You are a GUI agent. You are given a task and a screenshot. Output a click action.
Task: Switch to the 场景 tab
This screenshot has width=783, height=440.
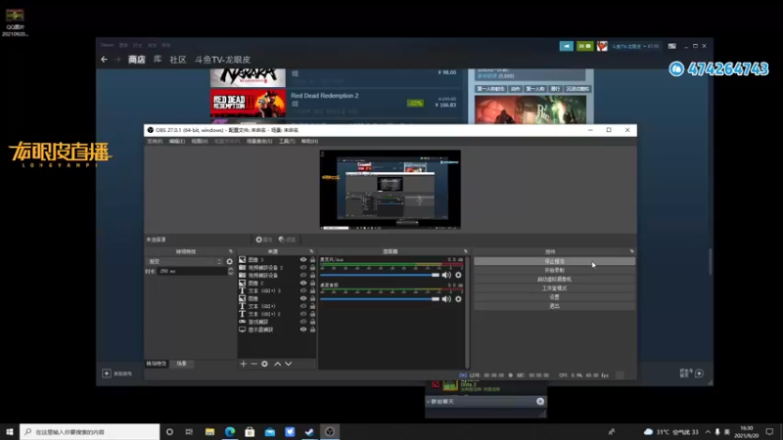181,364
